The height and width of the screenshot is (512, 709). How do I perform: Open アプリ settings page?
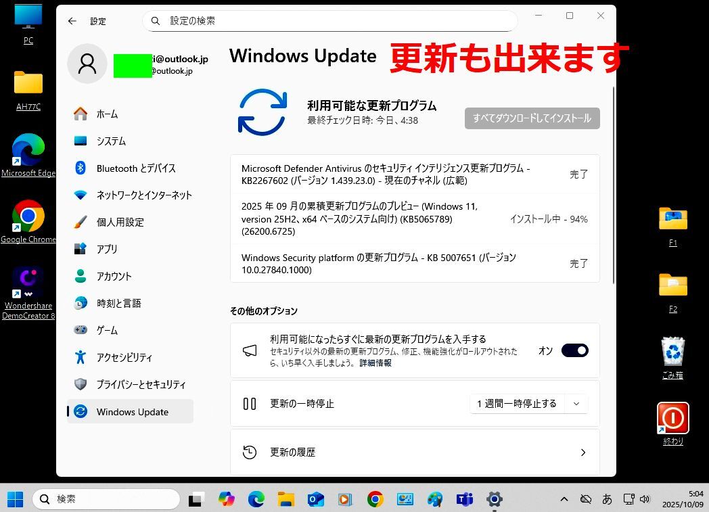pos(130,249)
